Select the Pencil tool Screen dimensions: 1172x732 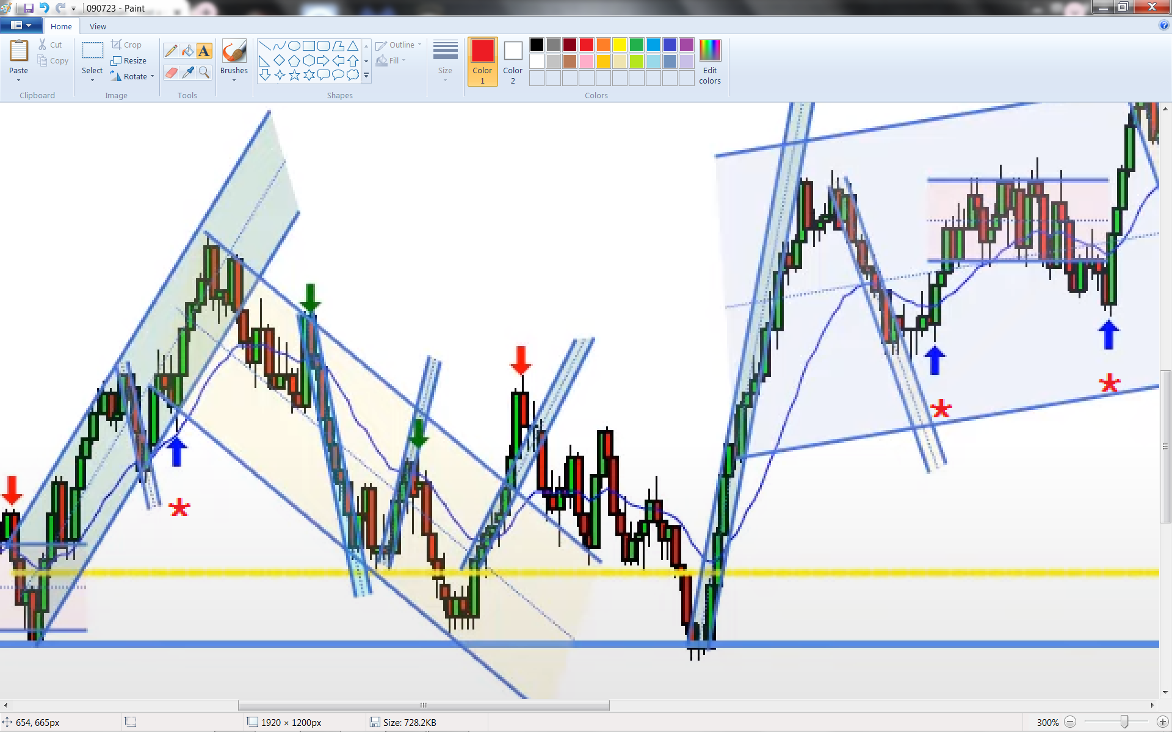click(172, 51)
